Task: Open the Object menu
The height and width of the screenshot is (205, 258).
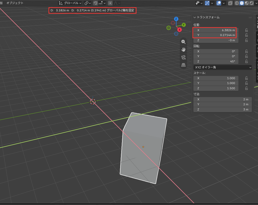Action: (x=15, y=3)
